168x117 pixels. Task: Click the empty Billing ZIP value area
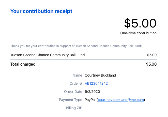(x=102, y=108)
